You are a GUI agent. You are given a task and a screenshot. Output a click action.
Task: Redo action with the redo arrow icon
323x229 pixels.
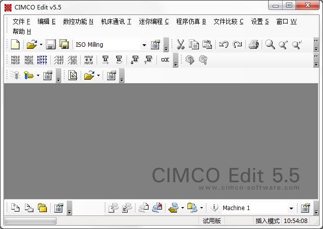237,44
